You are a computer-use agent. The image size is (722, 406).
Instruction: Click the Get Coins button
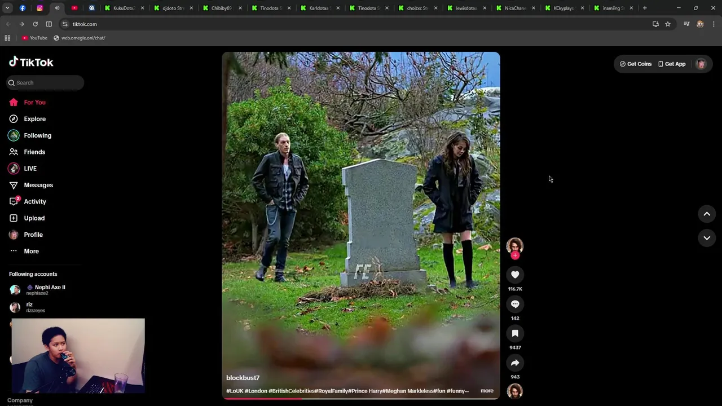point(636,64)
